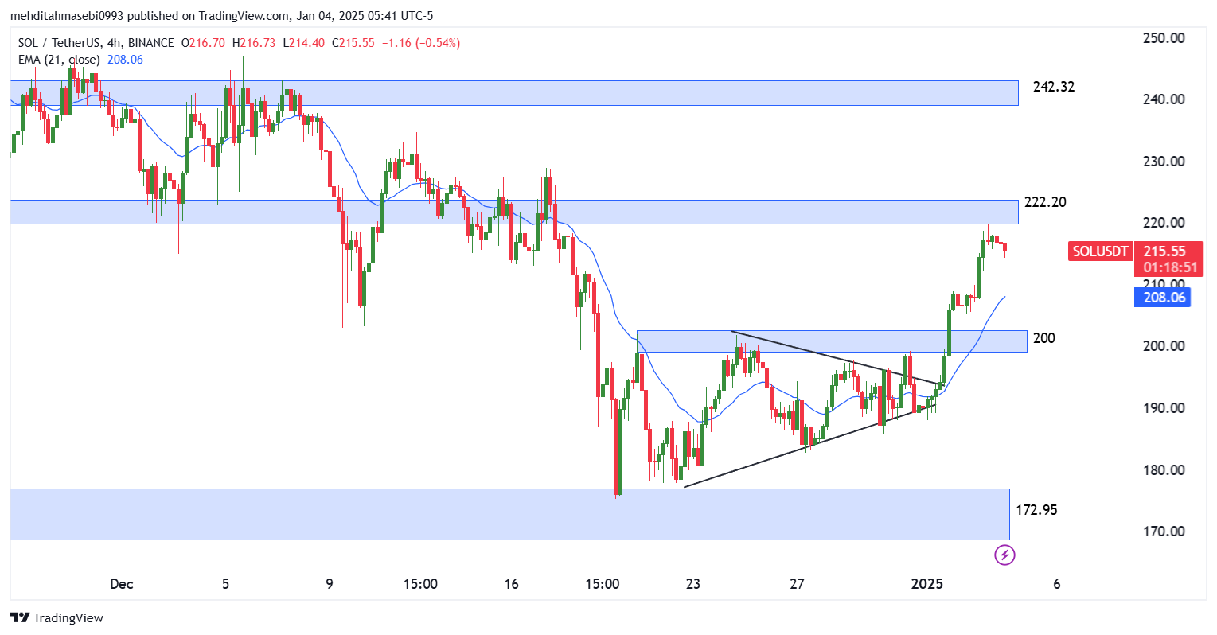
Task: Click the 172.95 support label
Action: click(1036, 510)
